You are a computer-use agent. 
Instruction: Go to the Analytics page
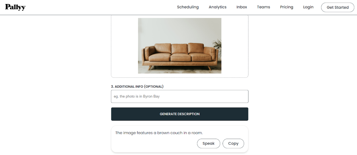217,7
